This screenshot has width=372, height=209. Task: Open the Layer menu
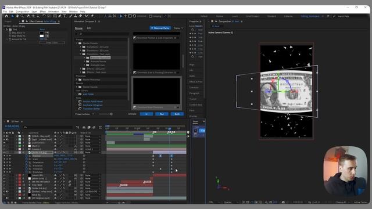(34, 12)
